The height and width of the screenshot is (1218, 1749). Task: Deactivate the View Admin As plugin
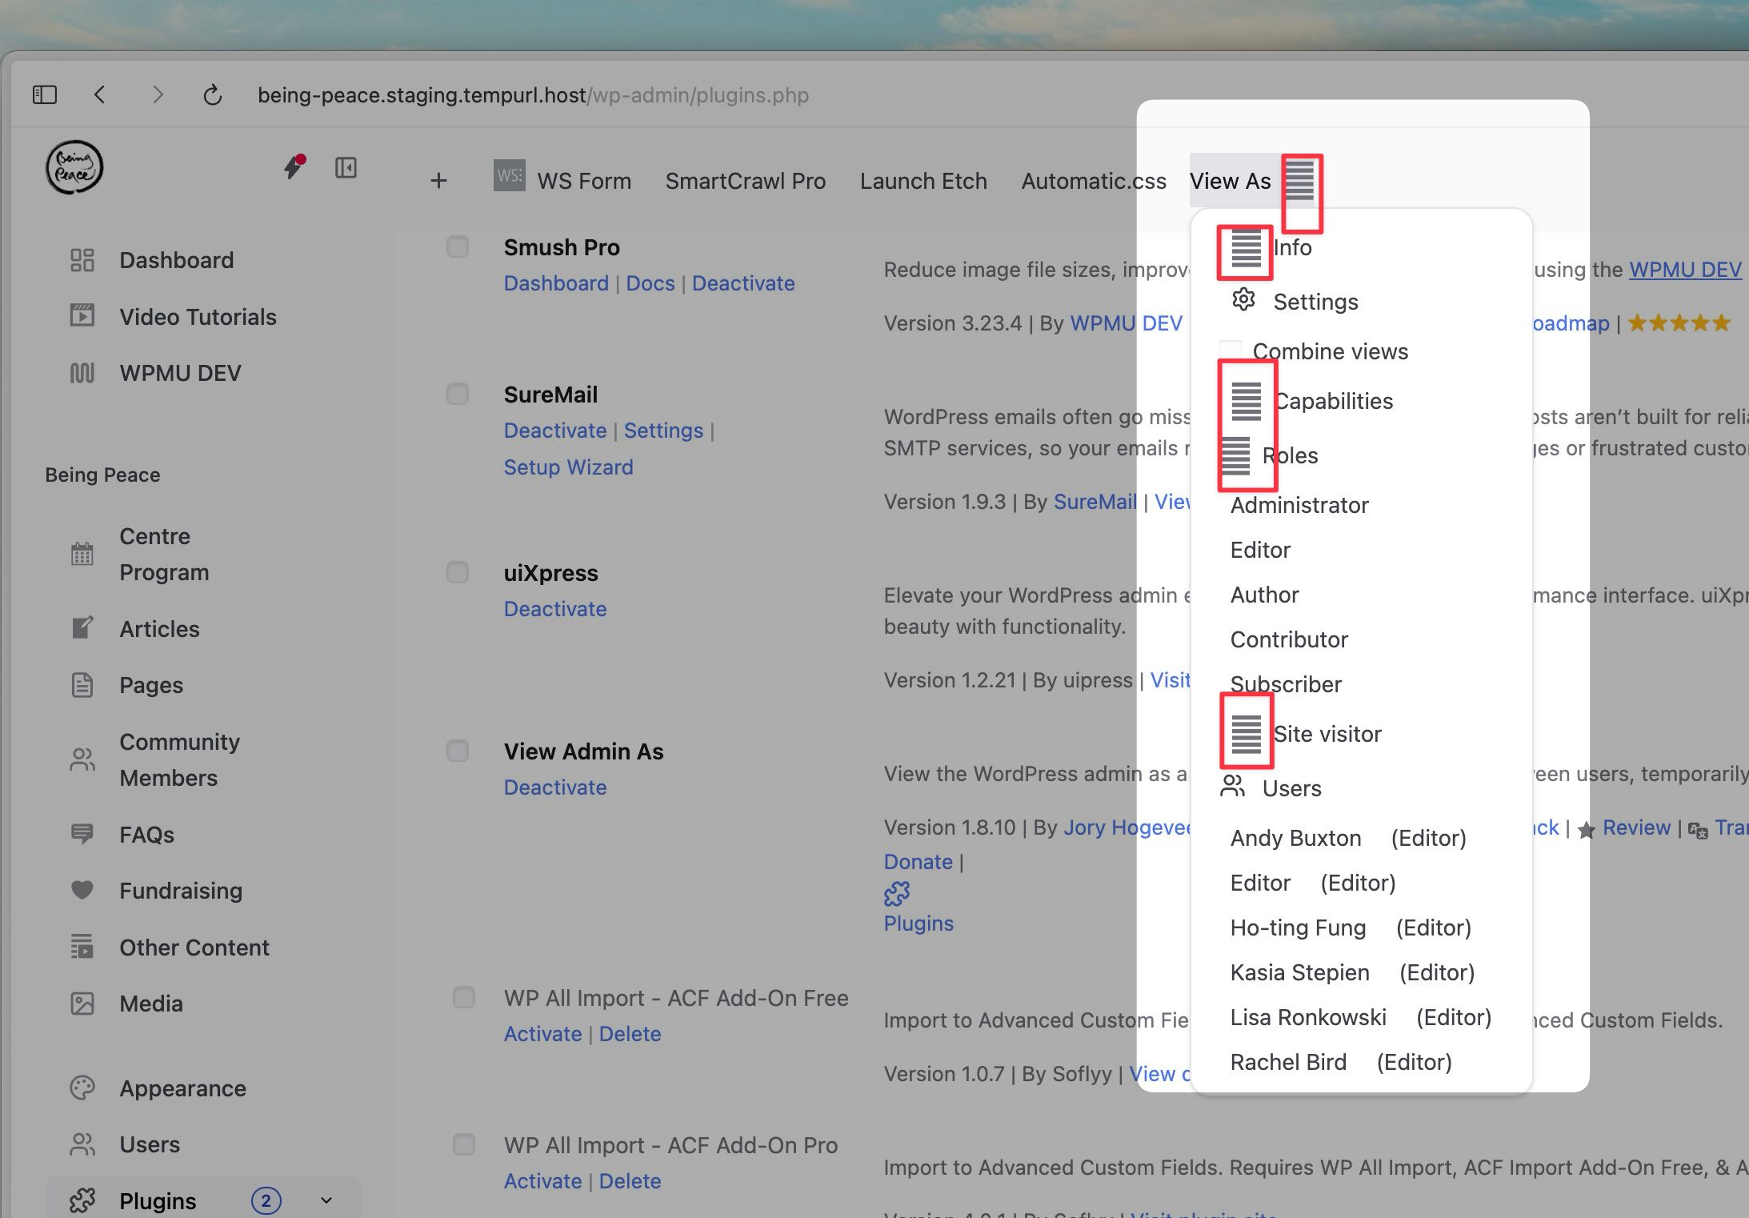[555, 787]
